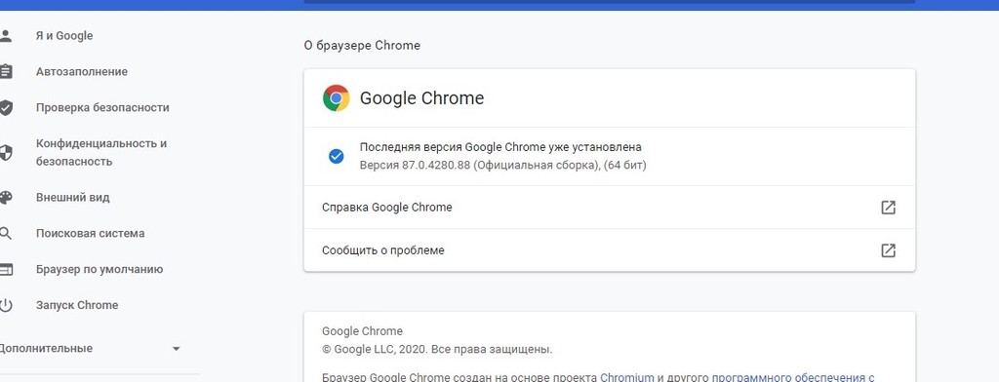Click the palette icon for Внешний вид
Image resolution: width=999 pixels, height=382 pixels.
point(5,198)
